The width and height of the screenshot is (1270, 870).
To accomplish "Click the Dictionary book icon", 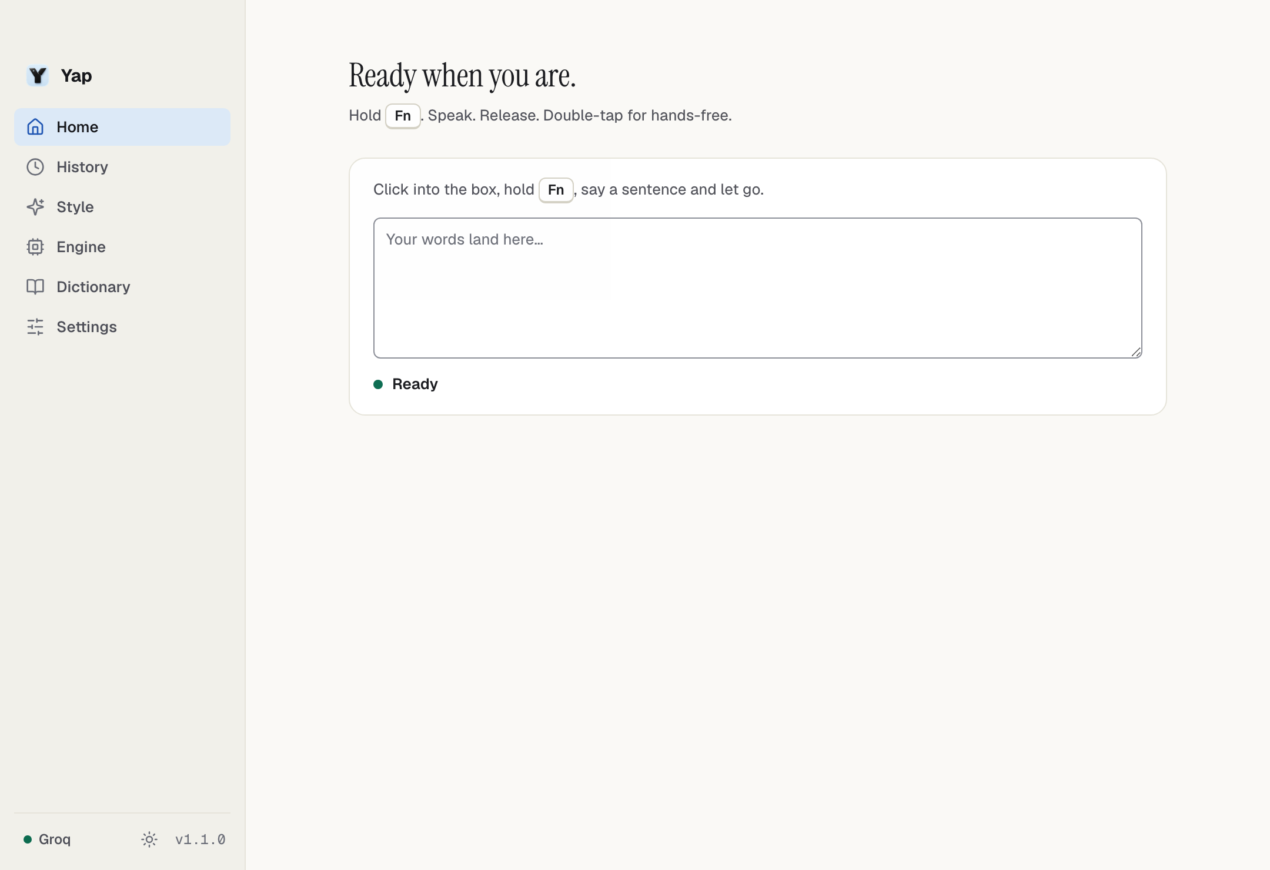I will [x=35, y=287].
